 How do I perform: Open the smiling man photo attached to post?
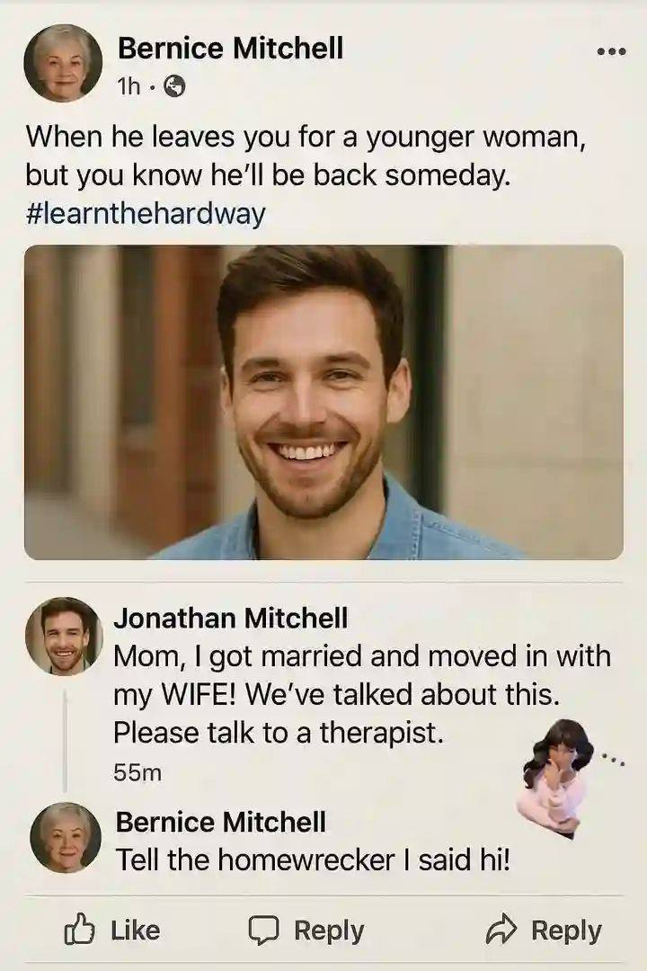[323, 403]
